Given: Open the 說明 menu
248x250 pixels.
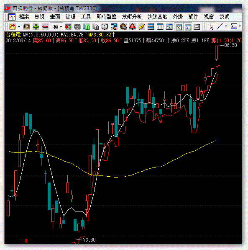Looking at the screenshot, I should (x=225, y=17).
